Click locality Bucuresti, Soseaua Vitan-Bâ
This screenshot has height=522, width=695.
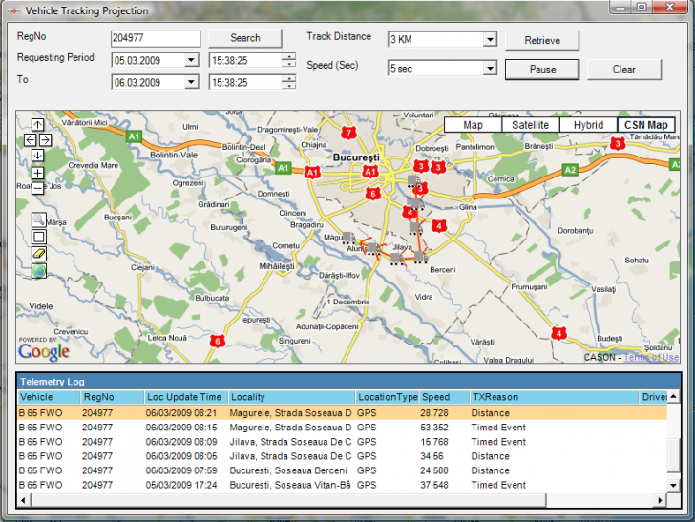pyautogui.click(x=290, y=485)
